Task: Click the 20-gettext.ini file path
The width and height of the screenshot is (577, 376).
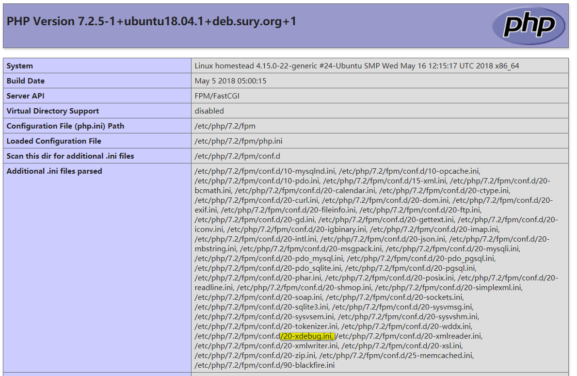Action: tap(386, 220)
